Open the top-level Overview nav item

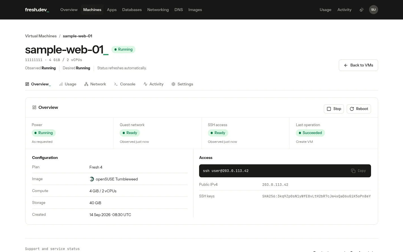pos(69,10)
